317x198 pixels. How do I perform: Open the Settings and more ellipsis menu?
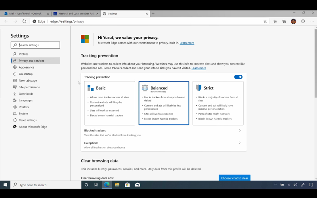[x=312, y=21]
